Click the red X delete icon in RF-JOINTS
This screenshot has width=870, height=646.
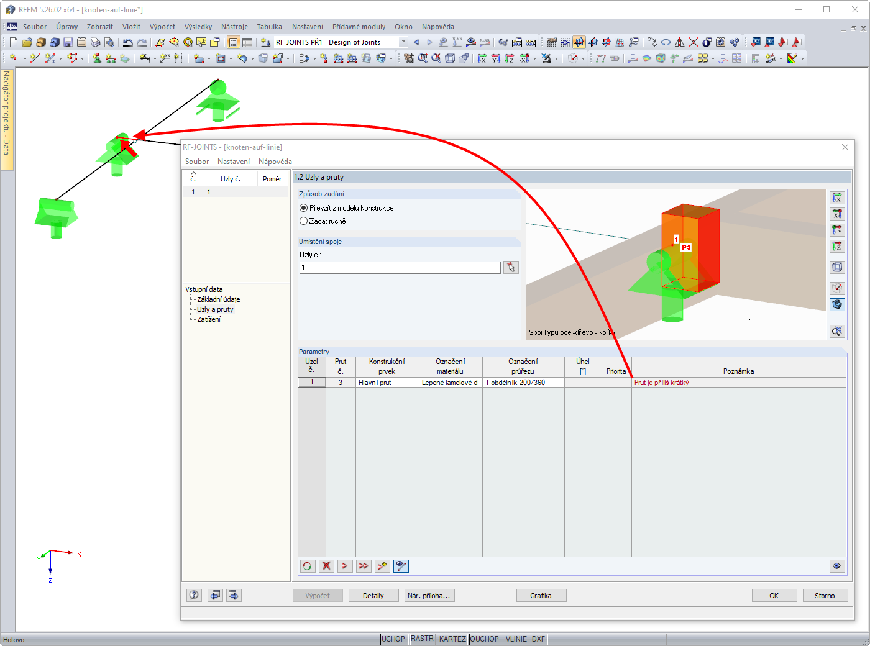(326, 566)
